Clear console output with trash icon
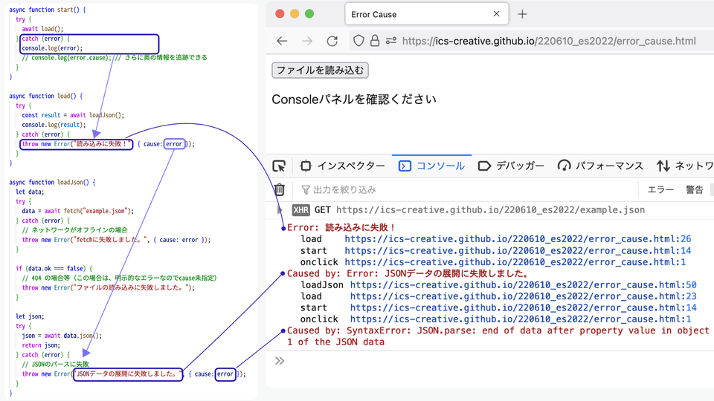This screenshot has width=714, height=401. (x=279, y=190)
